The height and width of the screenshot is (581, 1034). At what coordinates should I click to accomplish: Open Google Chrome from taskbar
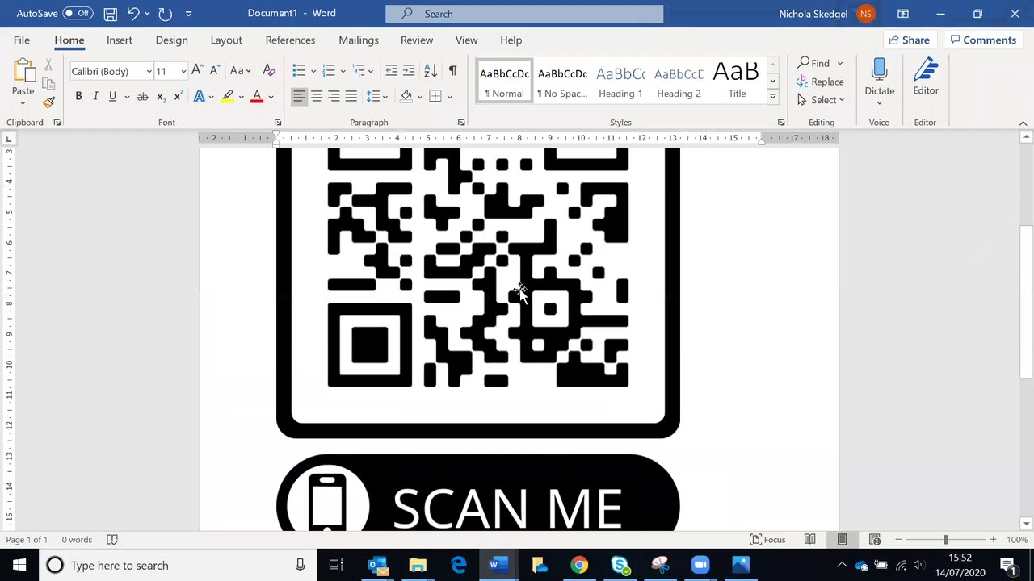tap(579, 565)
